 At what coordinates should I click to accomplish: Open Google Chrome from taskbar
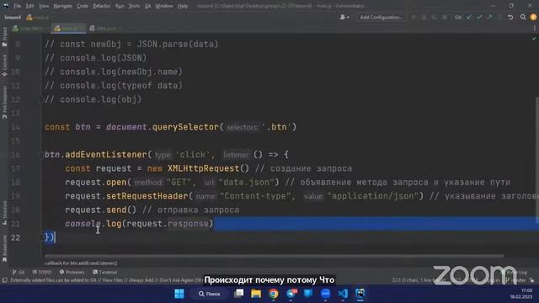point(273,294)
